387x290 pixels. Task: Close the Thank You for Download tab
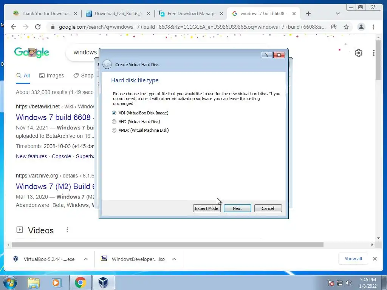tap(76, 14)
